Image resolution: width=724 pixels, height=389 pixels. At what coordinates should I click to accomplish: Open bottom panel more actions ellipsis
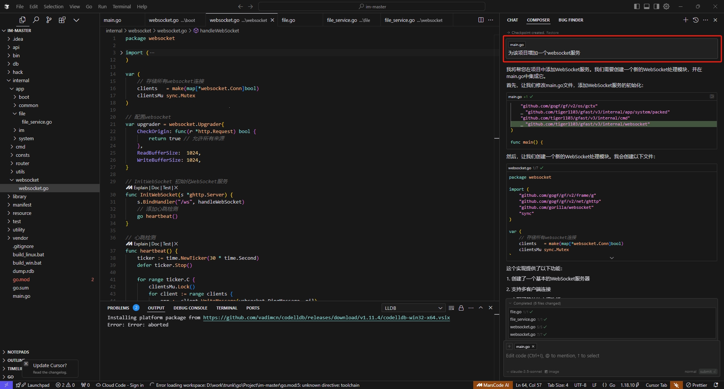pos(471,308)
